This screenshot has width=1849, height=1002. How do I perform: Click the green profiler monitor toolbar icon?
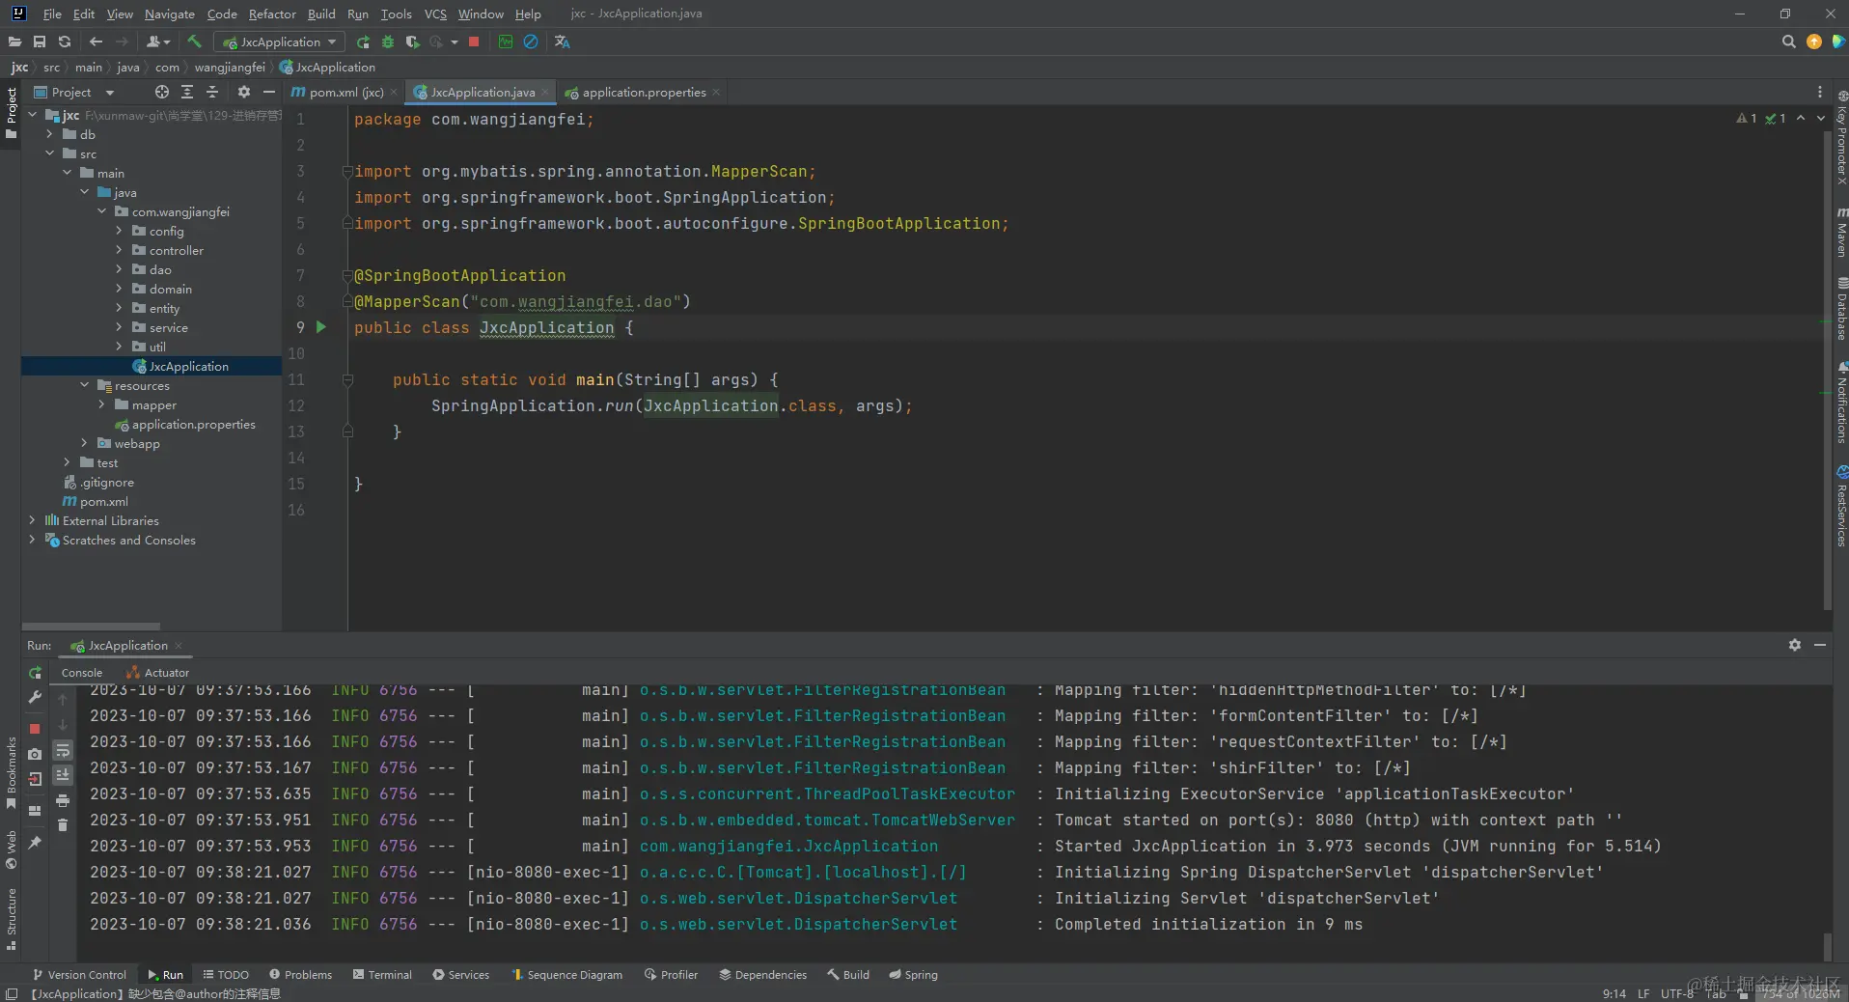[506, 42]
